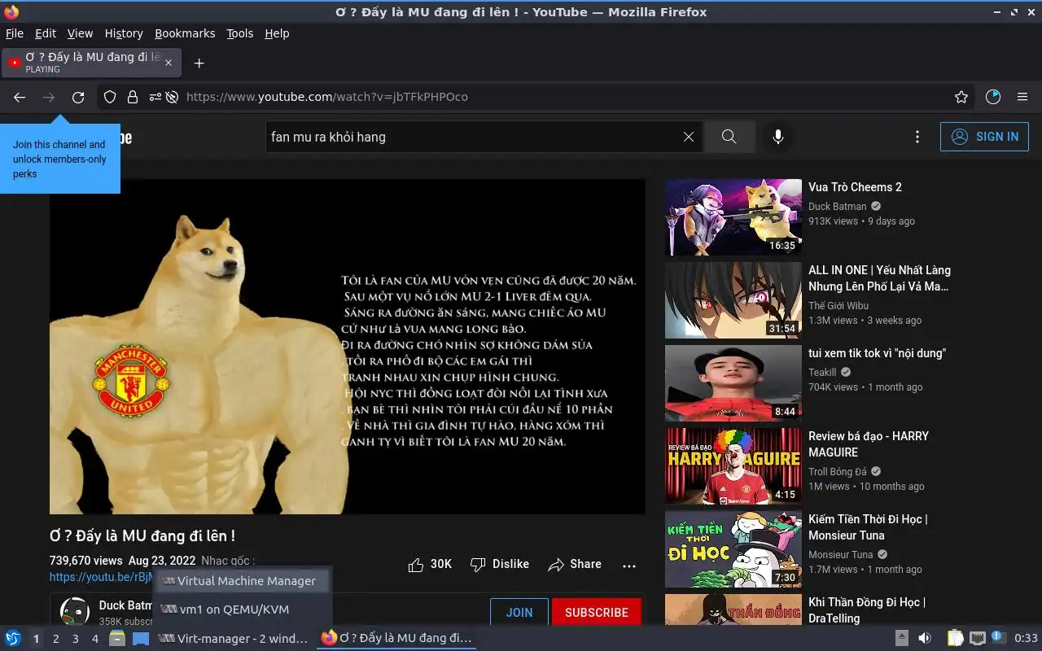Open the taskbar application launcher menu
This screenshot has width=1042, height=651.
pos(13,639)
